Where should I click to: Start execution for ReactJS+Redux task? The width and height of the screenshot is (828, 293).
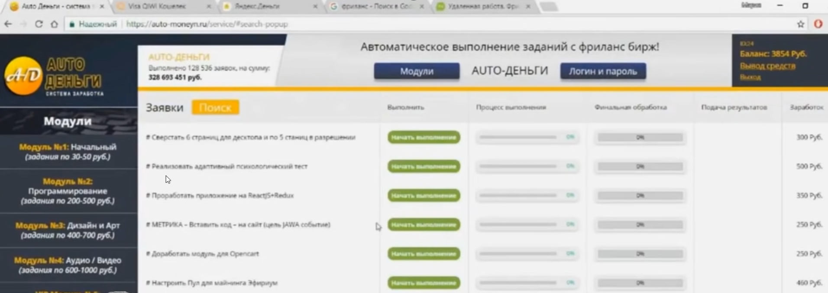(424, 195)
